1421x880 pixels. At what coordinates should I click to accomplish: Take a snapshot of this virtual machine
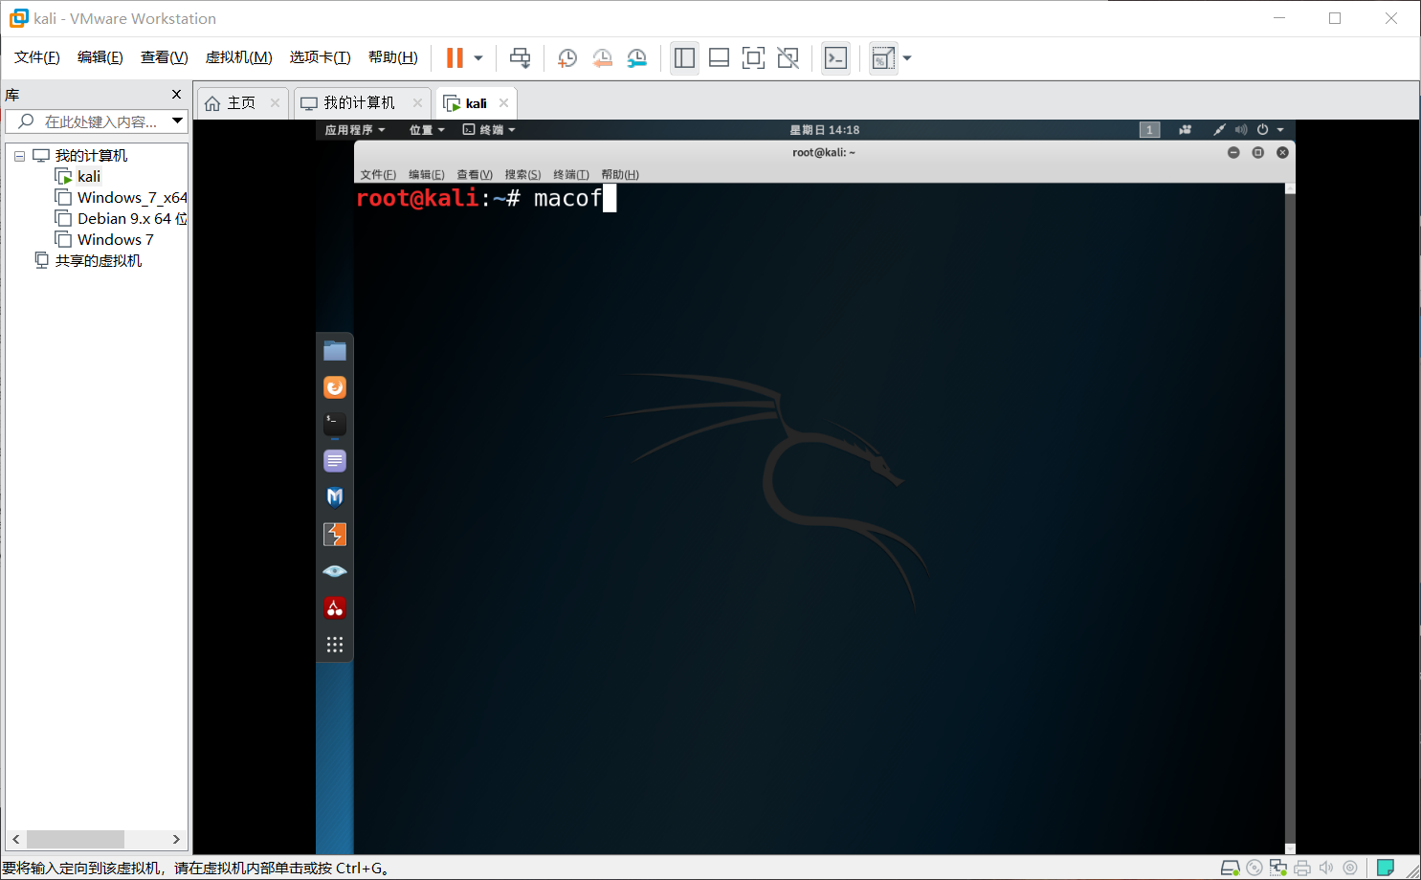click(x=566, y=58)
